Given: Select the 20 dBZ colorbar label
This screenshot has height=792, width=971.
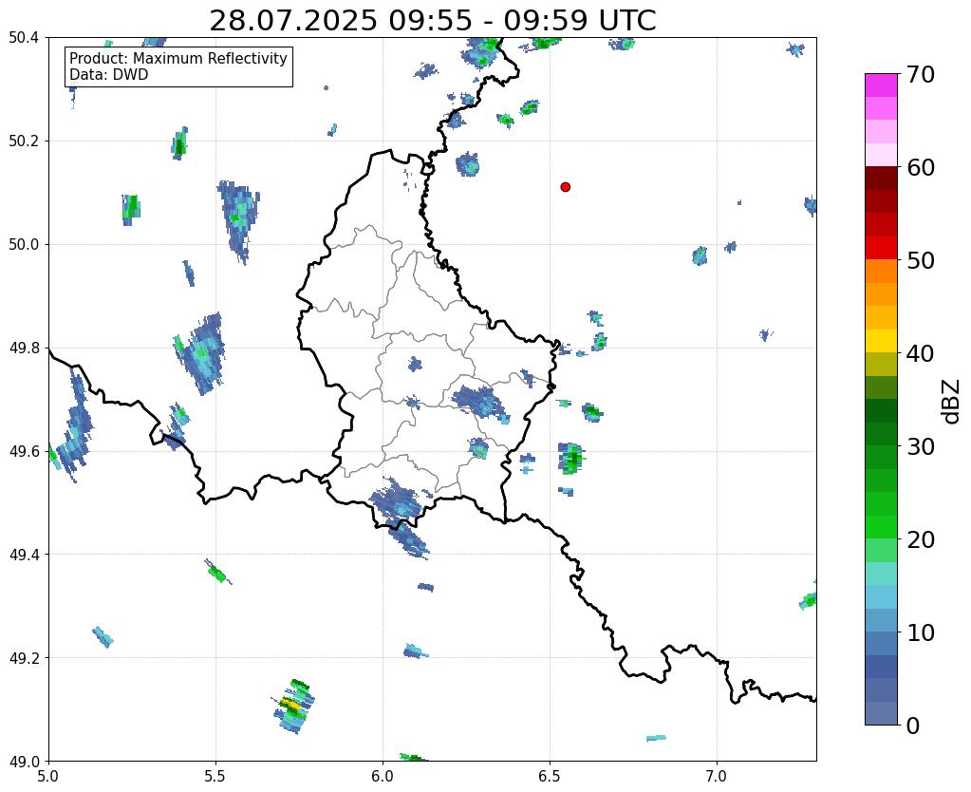Looking at the screenshot, I should coord(921,539).
